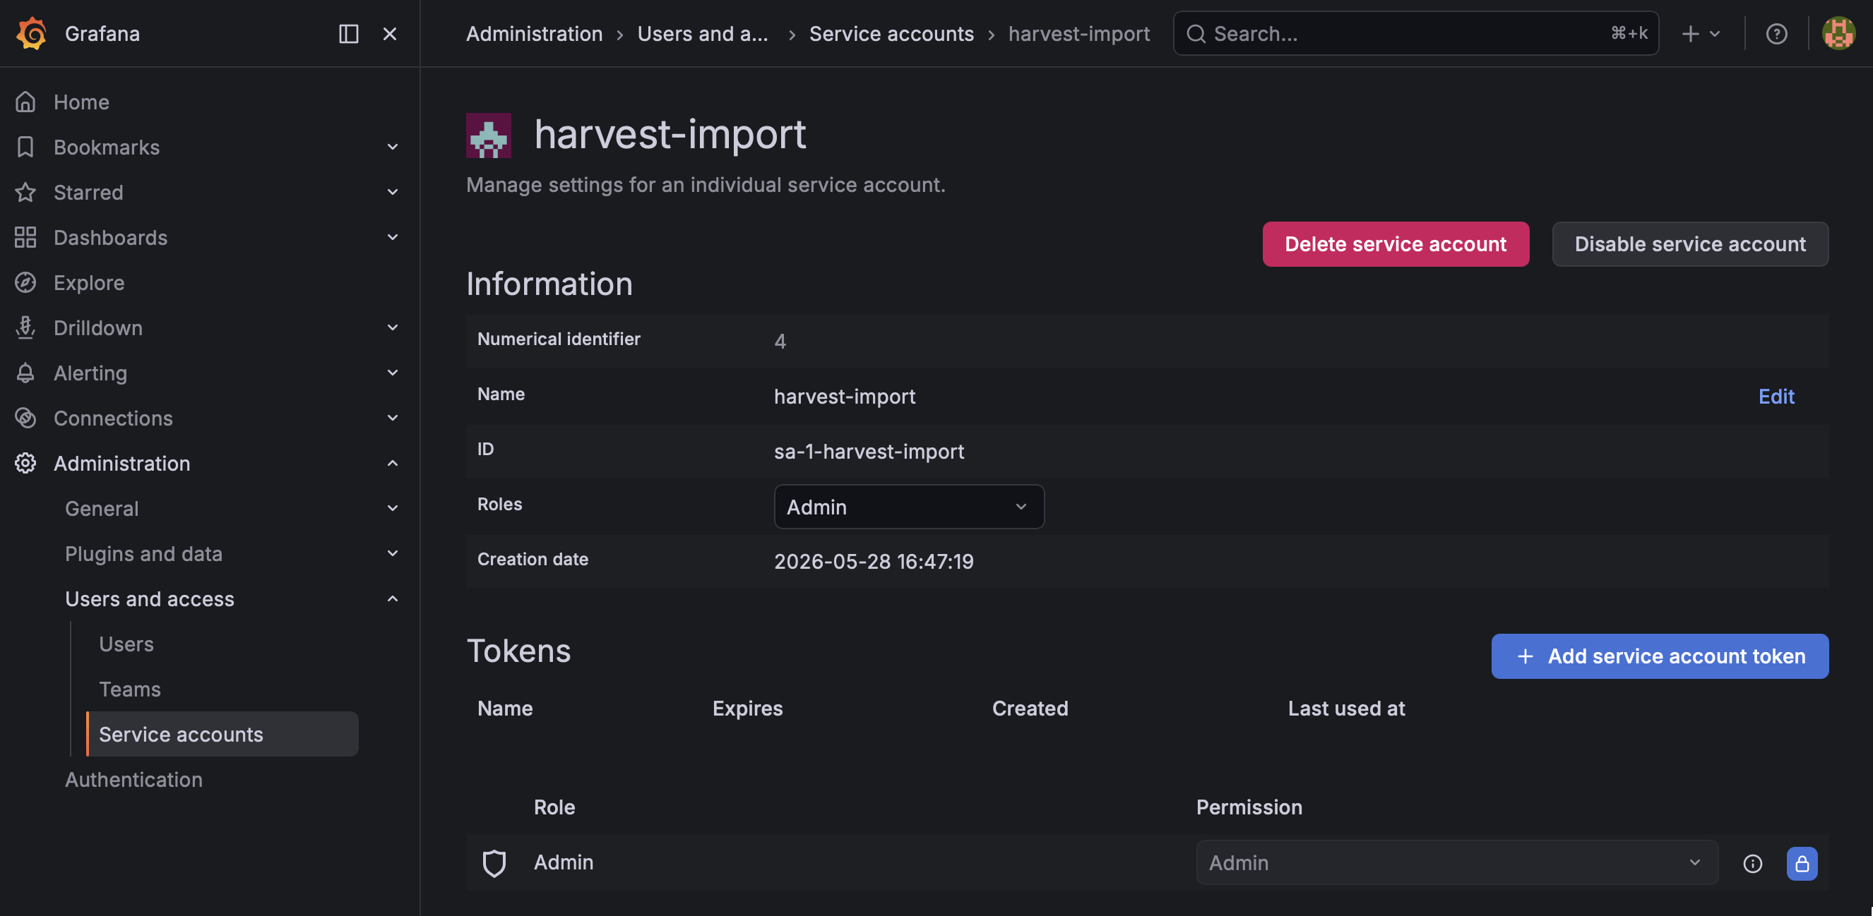
Task: Click Add service account token button
Action: (x=1659, y=656)
